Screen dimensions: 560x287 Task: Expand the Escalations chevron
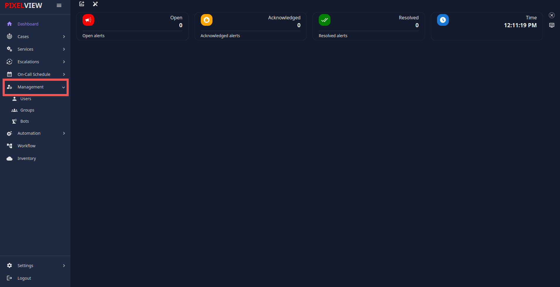pos(64,62)
